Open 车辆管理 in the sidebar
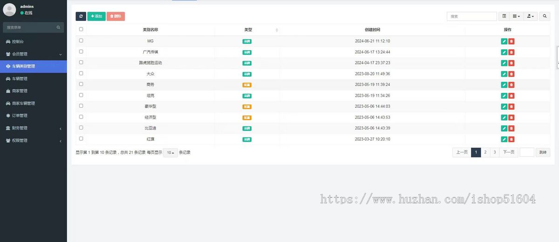 tap(33, 78)
